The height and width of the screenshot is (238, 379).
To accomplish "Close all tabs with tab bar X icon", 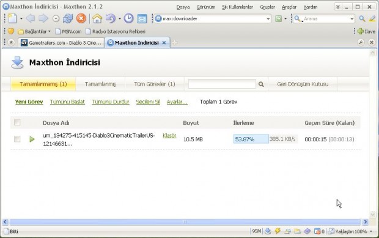I will [372, 43].
